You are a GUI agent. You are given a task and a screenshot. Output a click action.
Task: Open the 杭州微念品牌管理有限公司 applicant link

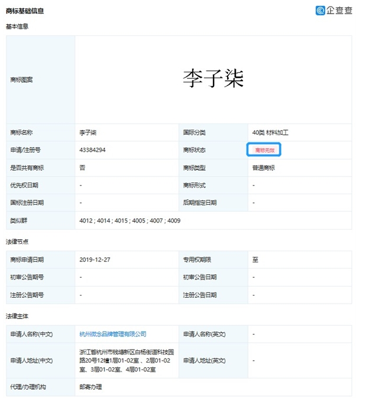click(113, 334)
